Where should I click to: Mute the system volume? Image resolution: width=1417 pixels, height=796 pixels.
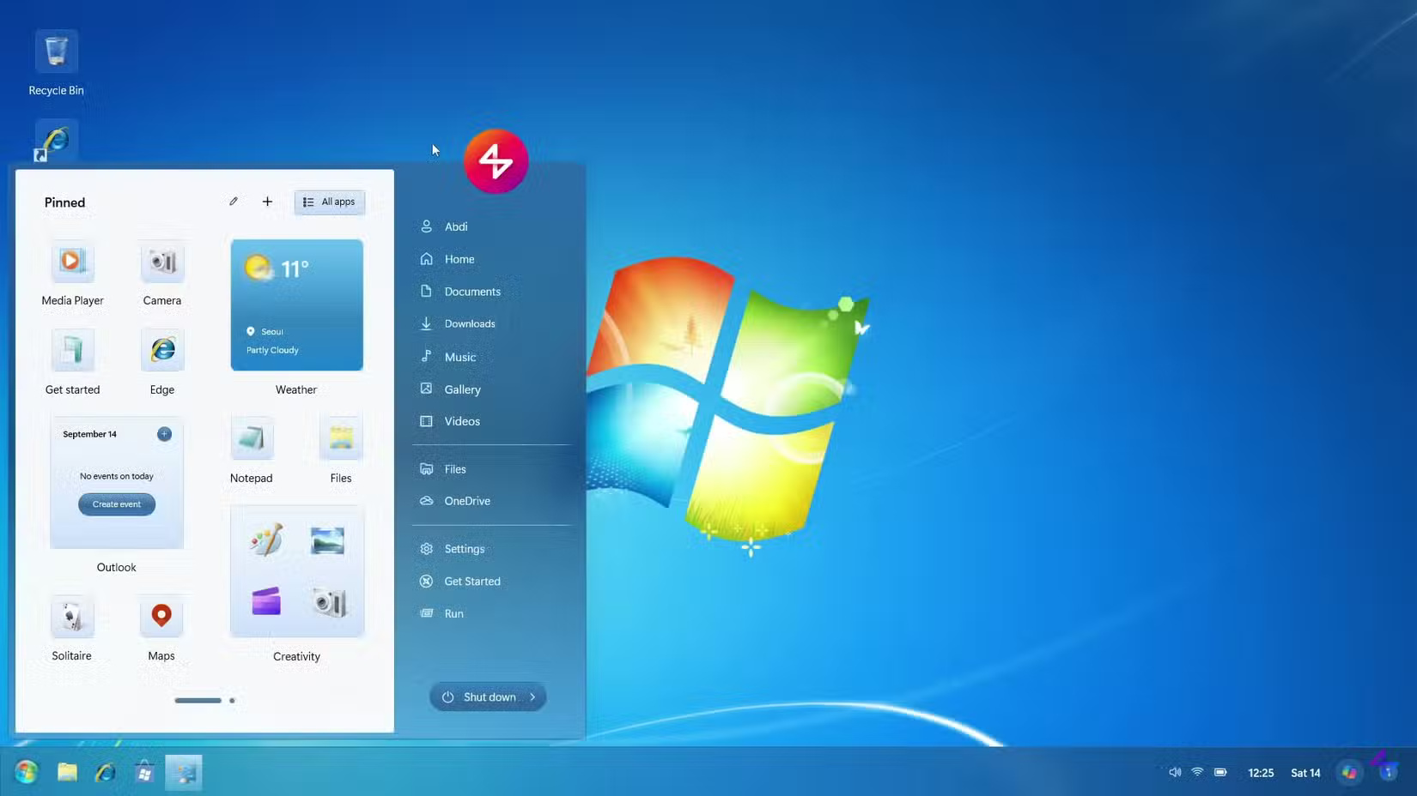tap(1174, 772)
